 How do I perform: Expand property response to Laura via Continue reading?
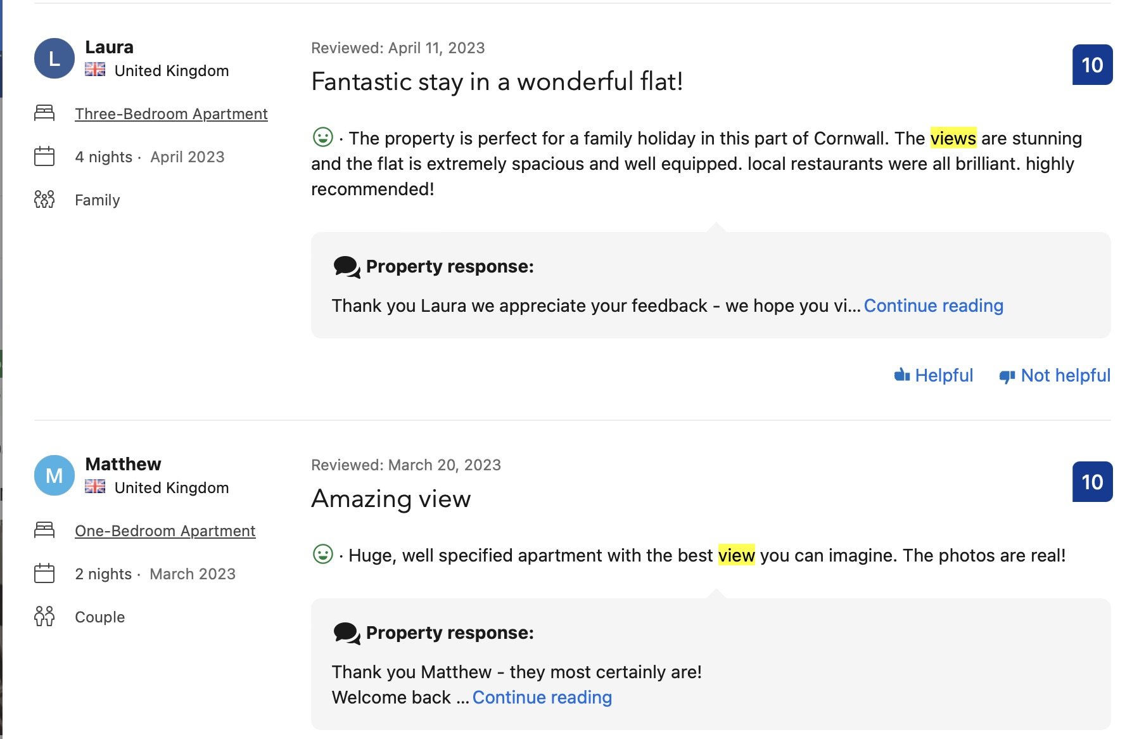933,305
